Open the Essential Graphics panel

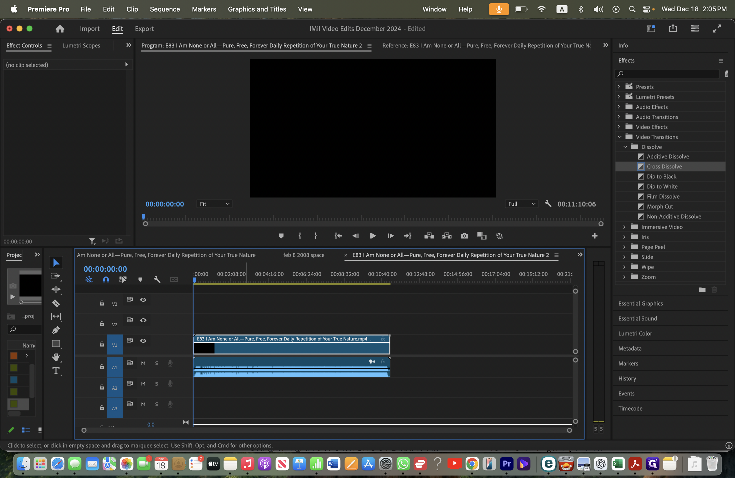[x=641, y=303]
